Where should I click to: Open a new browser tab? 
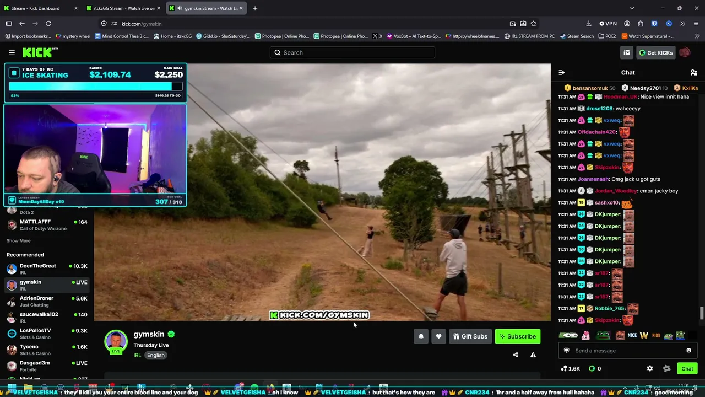tap(255, 8)
